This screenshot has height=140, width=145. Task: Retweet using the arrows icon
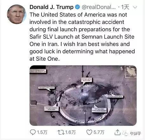61,132
